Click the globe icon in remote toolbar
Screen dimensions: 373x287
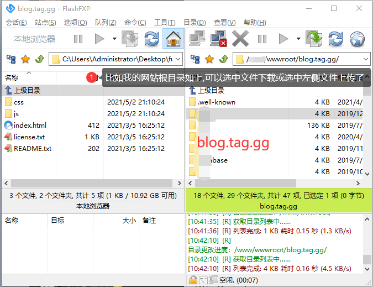click(357, 39)
